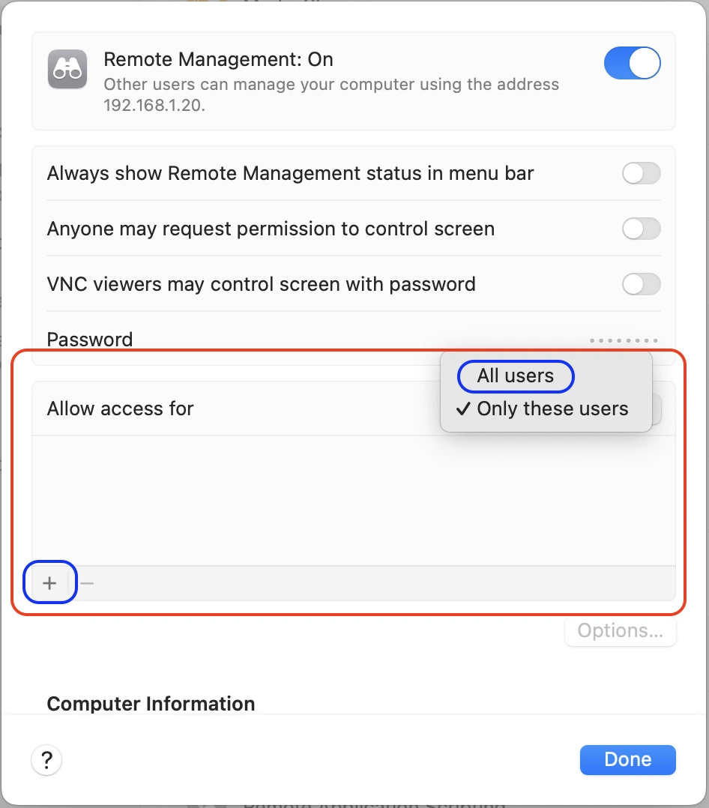Click the Computer Information heading
The width and height of the screenshot is (709, 808).
[x=151, y=703]
